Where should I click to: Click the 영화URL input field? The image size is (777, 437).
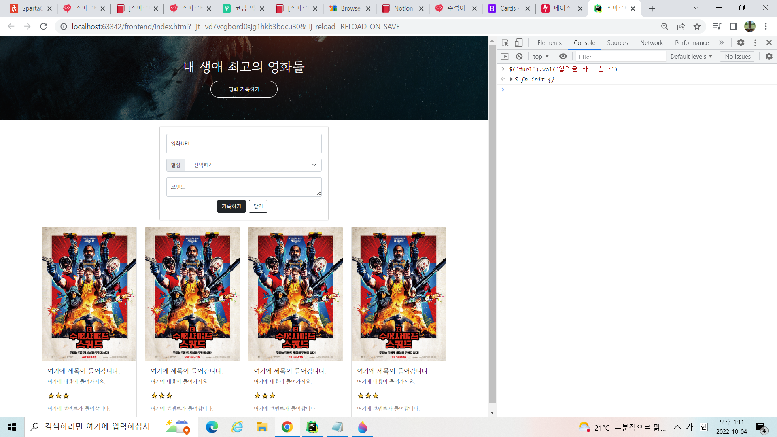tap(244, 144)
